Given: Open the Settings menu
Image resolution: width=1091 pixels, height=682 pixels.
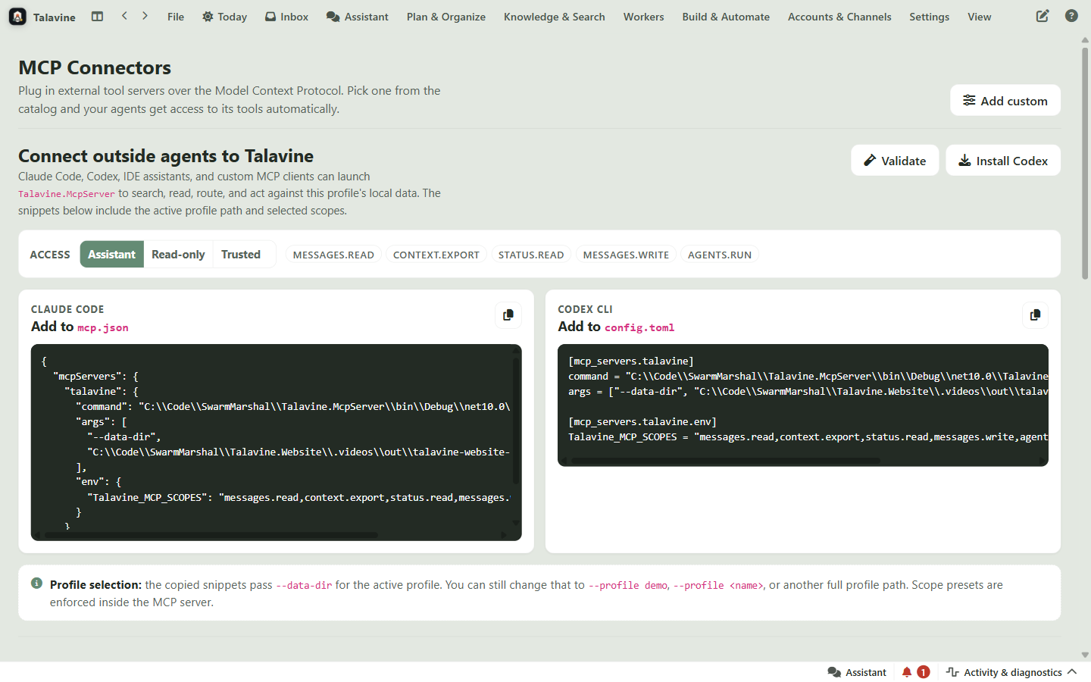Looking at the screenshot, I should [x=929, y=17].
